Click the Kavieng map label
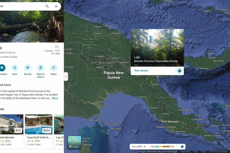The height and width of the screenshot is (153, 230). tap(224, 10)
